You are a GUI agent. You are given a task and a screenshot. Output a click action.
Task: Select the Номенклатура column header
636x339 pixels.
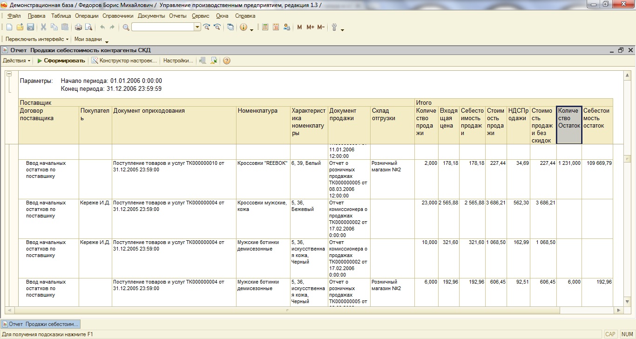tap(263, 125)
